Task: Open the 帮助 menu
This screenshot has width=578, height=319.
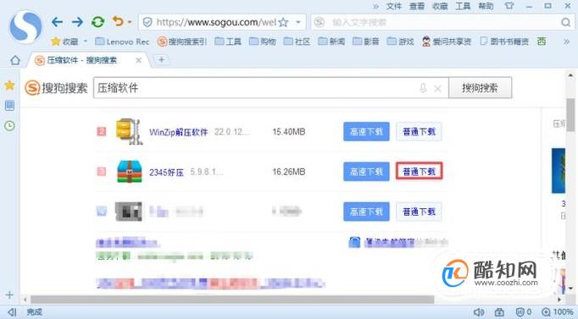Action: click(486, 6)
